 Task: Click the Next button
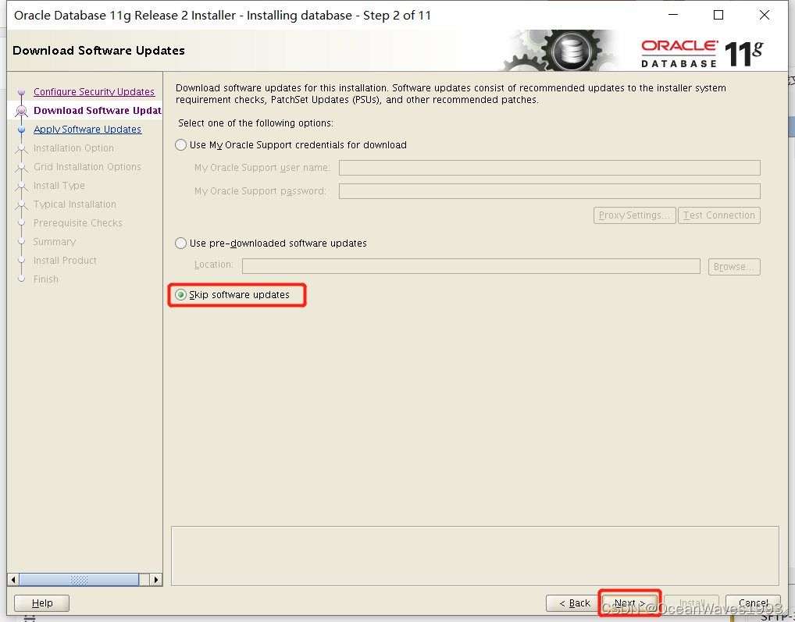[x=629, y=602]
